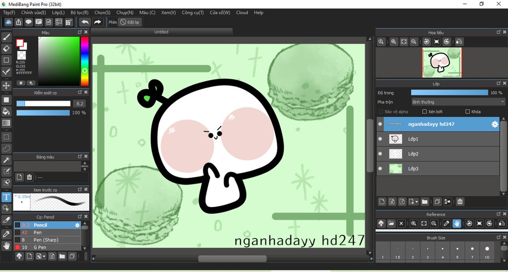Click the canvas horizontal scrollbar
This screenshot has width=508, height=272.
pos(232,259)
